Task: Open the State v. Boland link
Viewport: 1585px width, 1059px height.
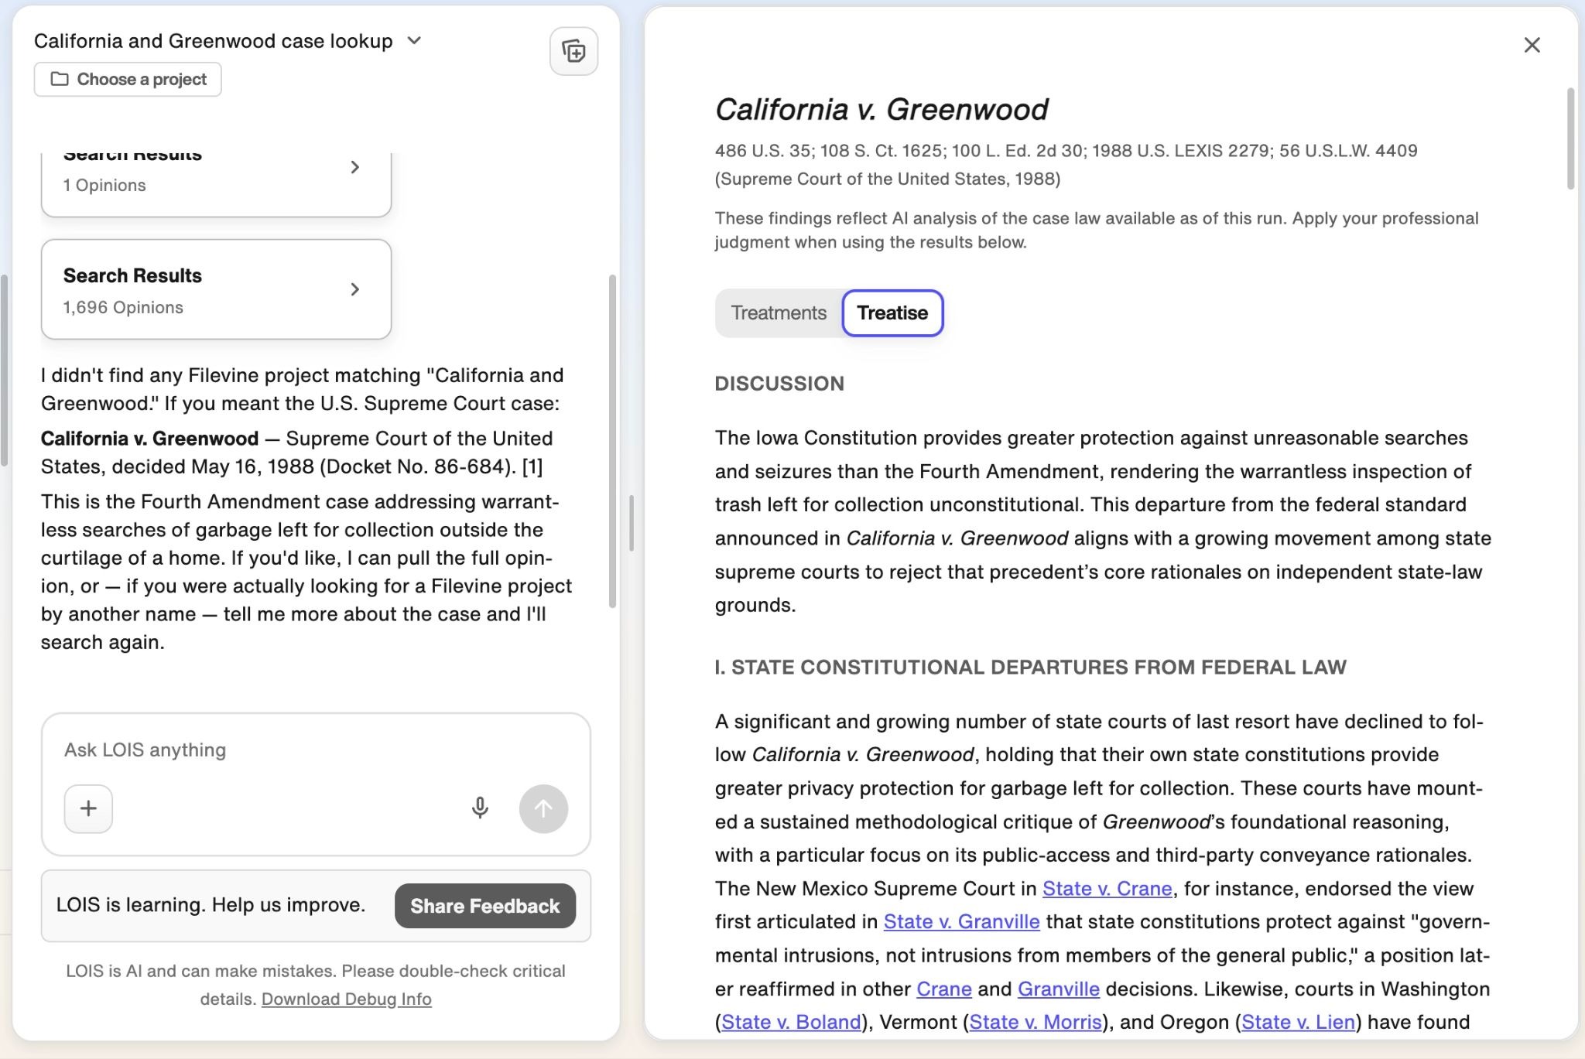Action: (791, 1022)
